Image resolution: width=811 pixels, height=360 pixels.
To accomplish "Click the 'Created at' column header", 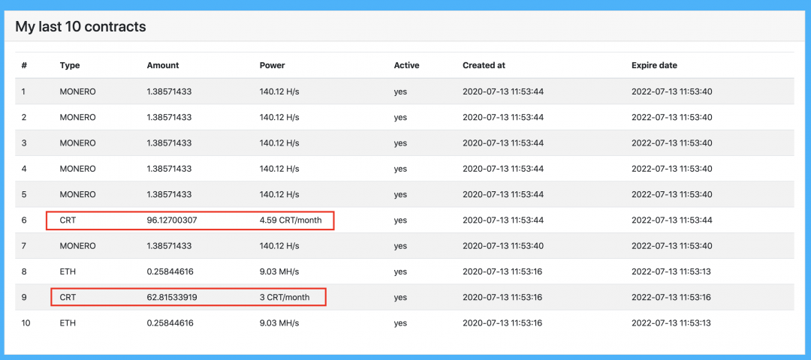I will (484, 65).
